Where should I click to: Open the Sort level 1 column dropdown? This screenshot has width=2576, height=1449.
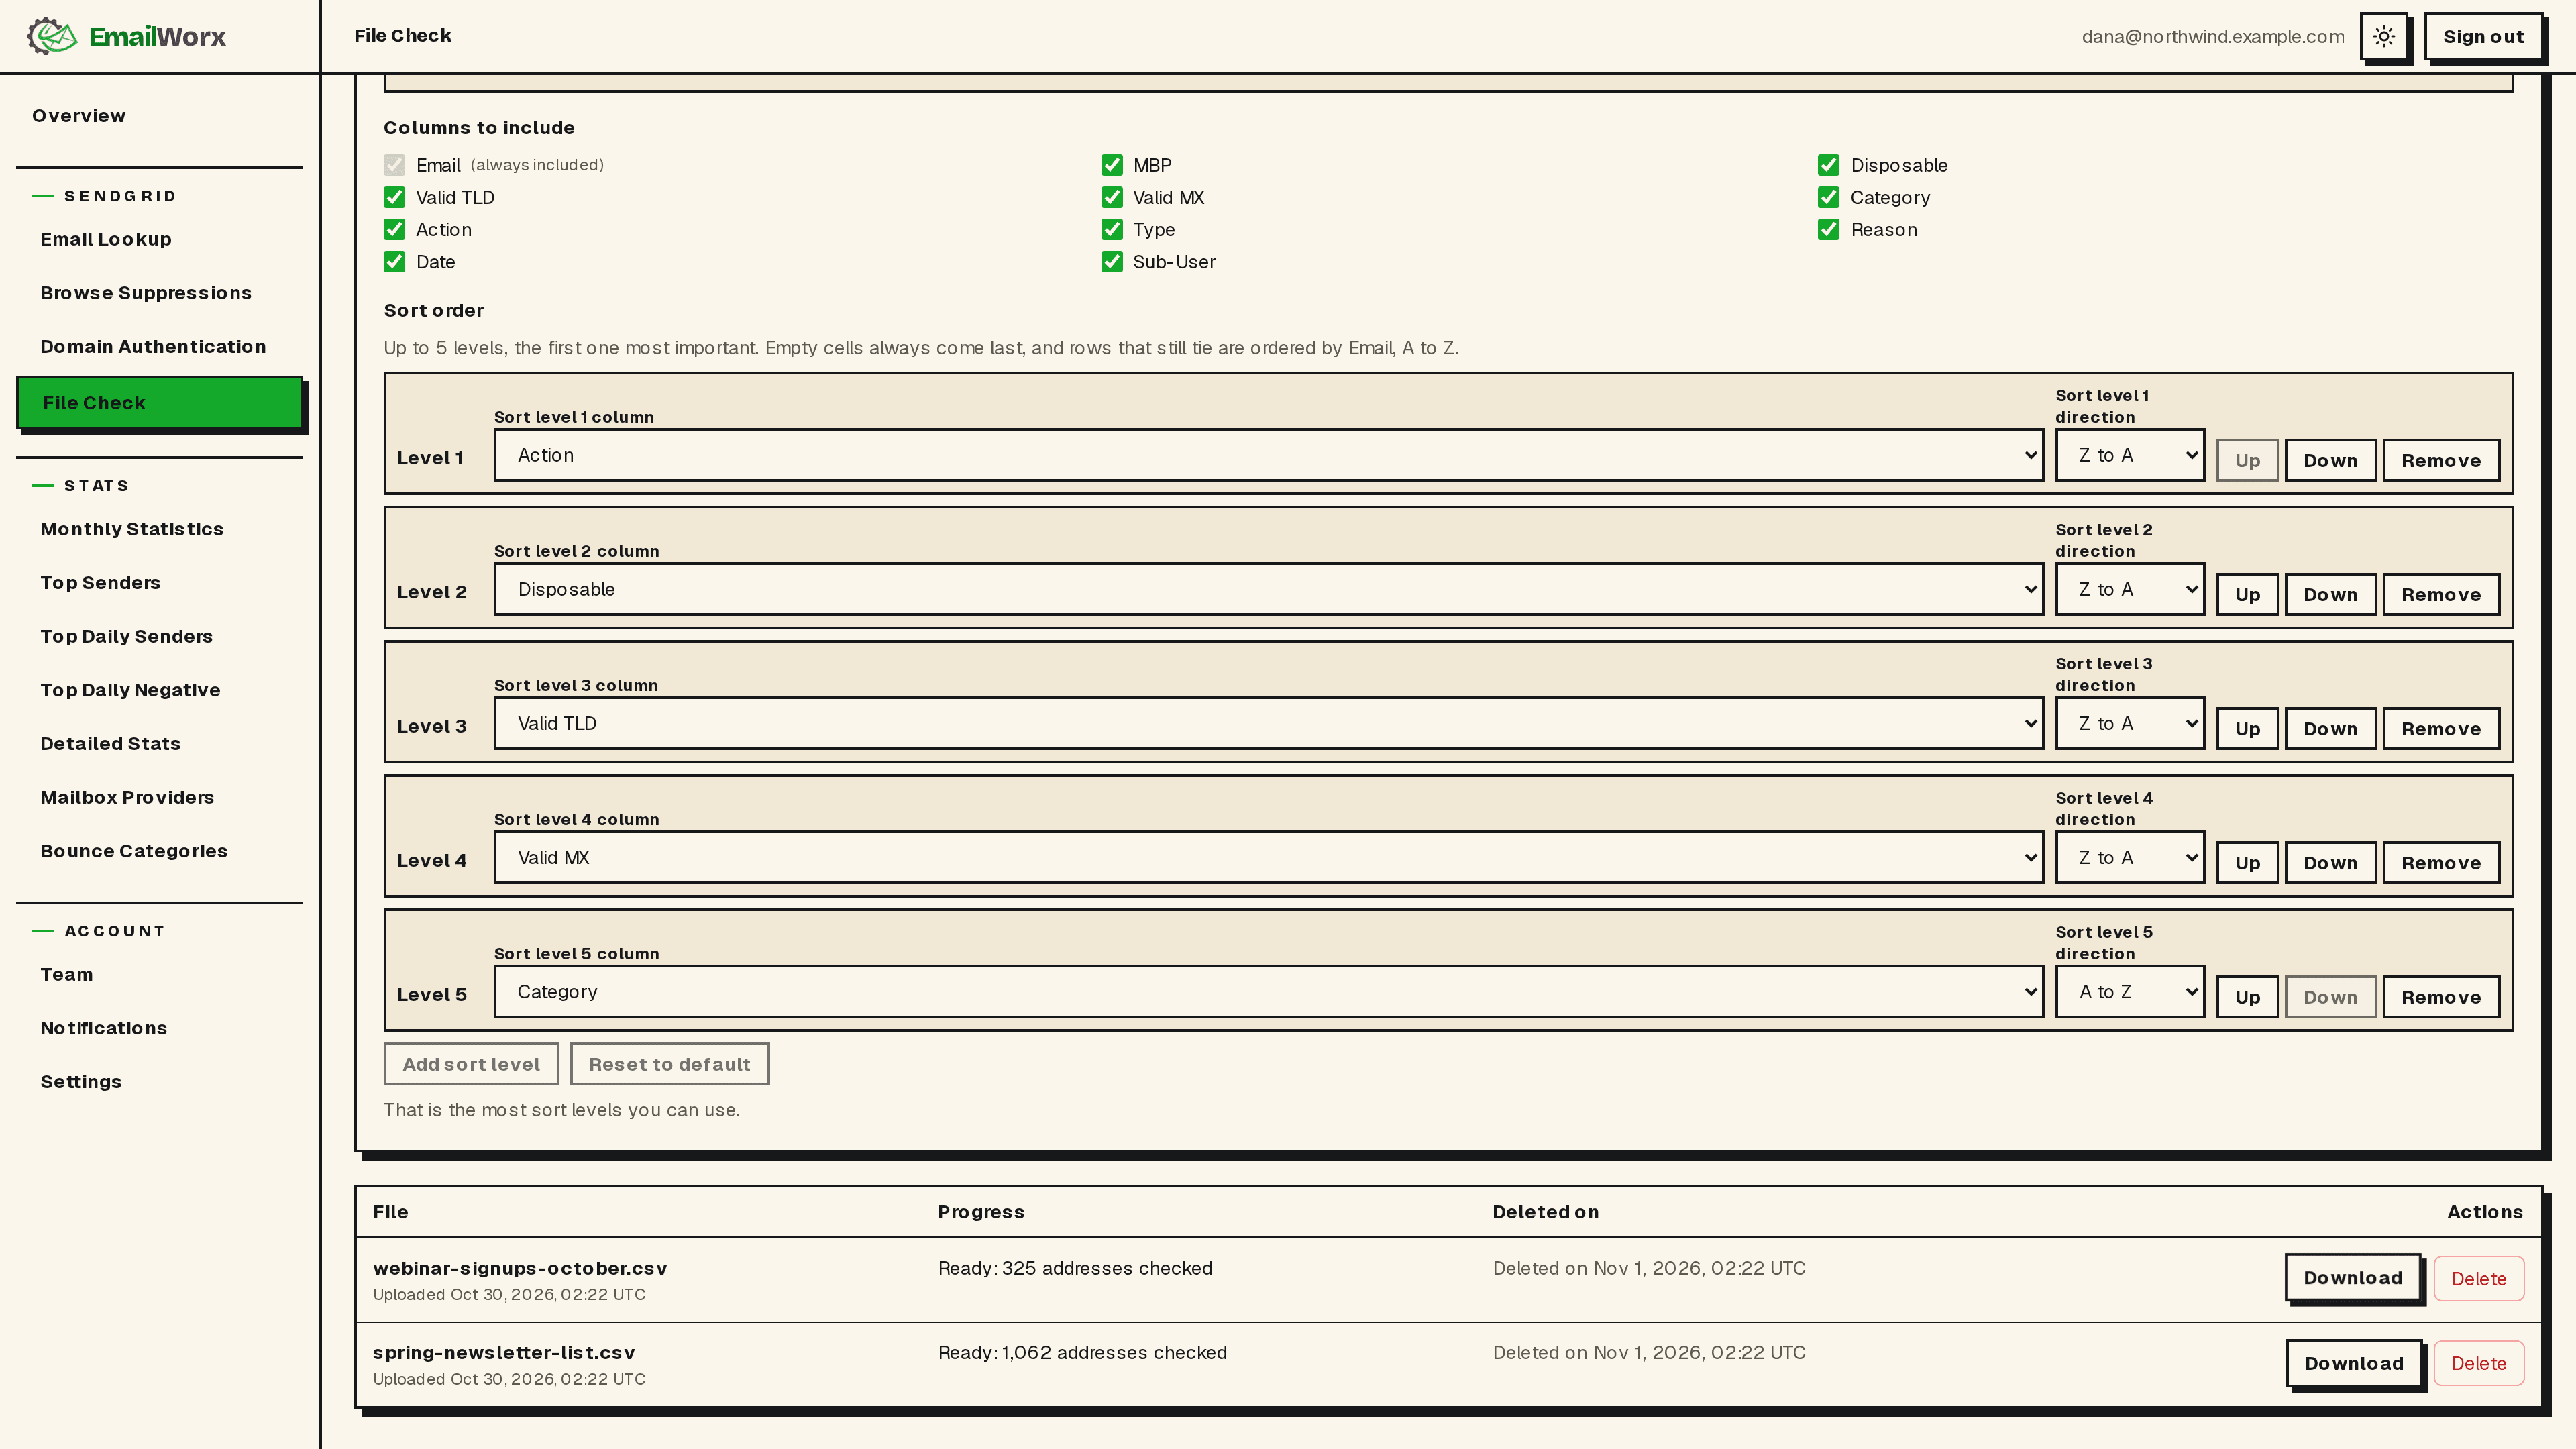(x=1268, y=455)
